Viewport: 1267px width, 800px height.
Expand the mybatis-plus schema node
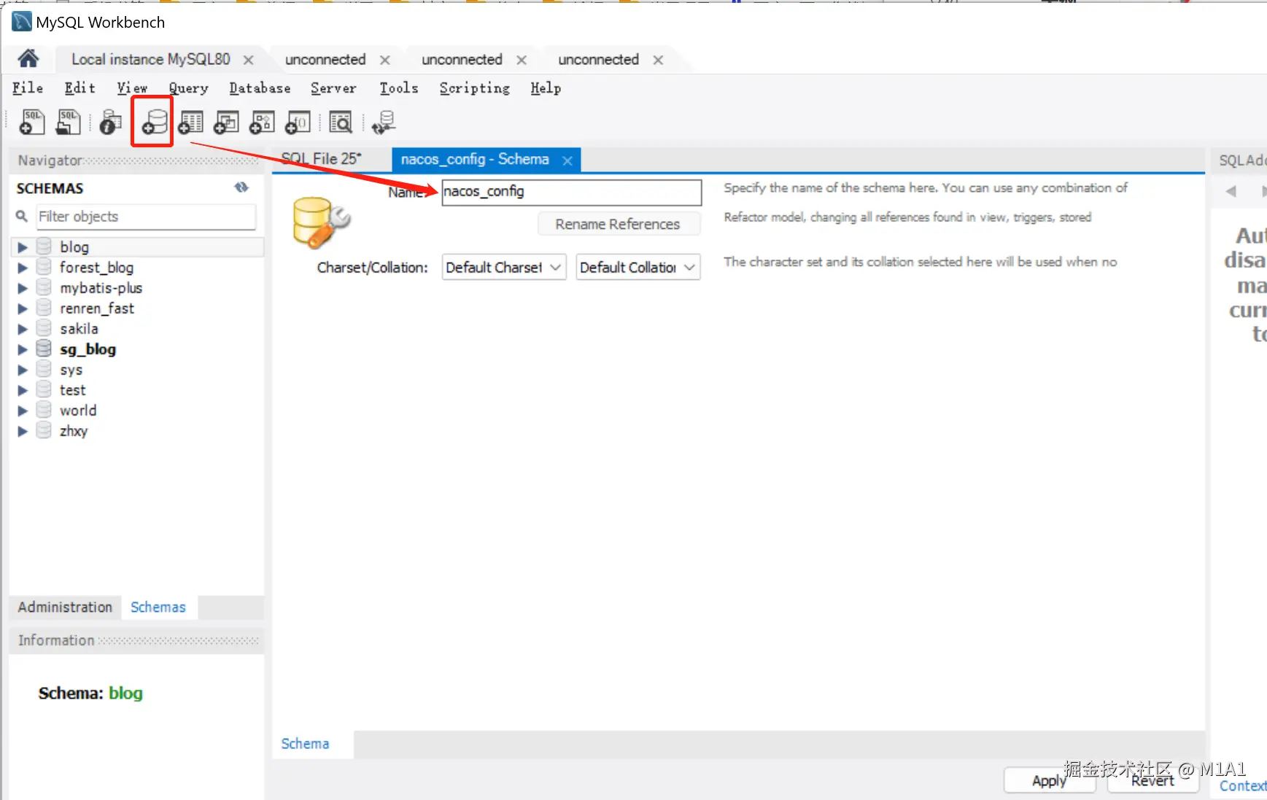[x=23, y=288]
